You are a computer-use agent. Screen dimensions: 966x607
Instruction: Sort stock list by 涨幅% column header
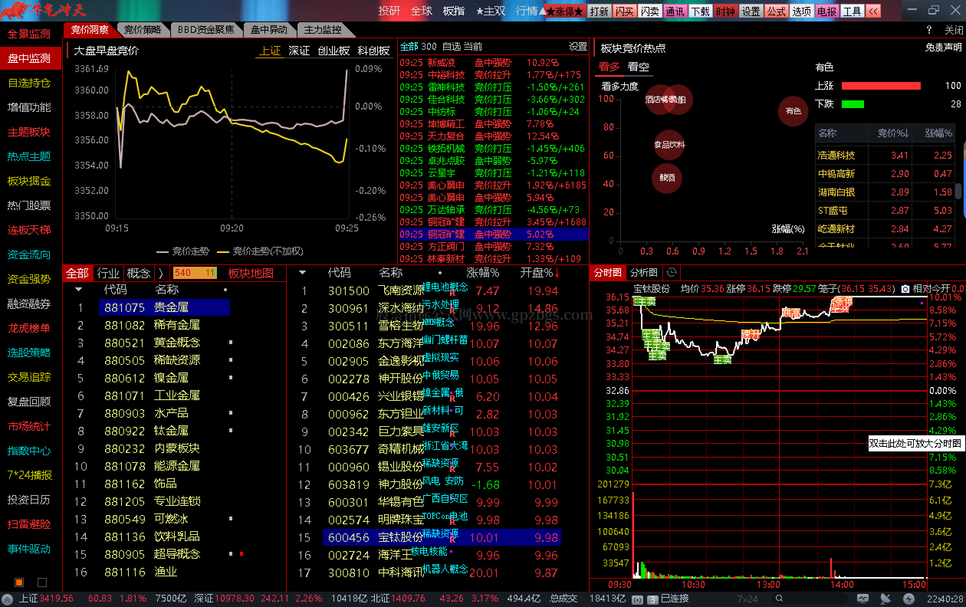click(483, 272)
